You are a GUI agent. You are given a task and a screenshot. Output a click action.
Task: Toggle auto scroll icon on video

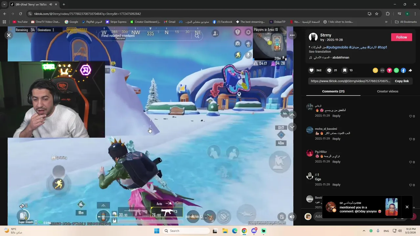282,216
